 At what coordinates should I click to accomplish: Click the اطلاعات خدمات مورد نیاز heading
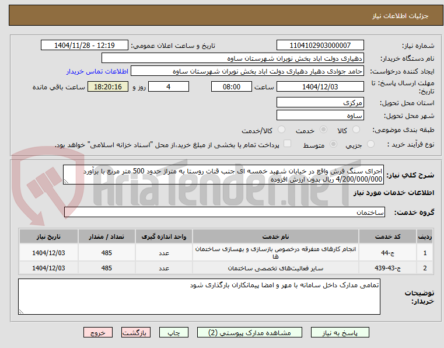(x=394, y=193)
